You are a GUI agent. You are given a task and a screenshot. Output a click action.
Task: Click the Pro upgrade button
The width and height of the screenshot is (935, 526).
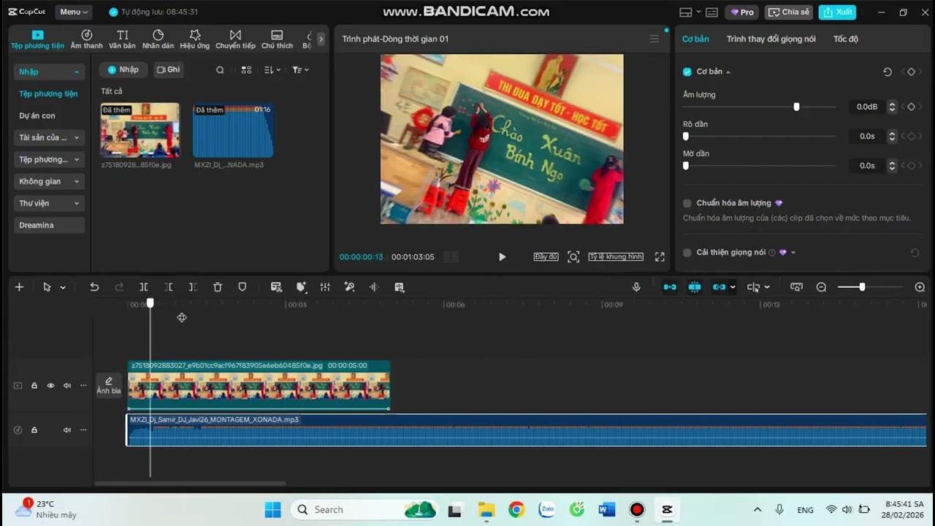[x=741, y=12]
